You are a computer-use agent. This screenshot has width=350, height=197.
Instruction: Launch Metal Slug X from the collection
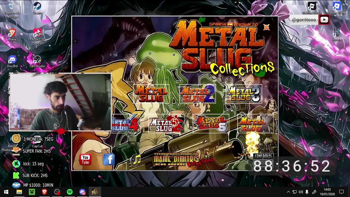(x=255, y=124)
